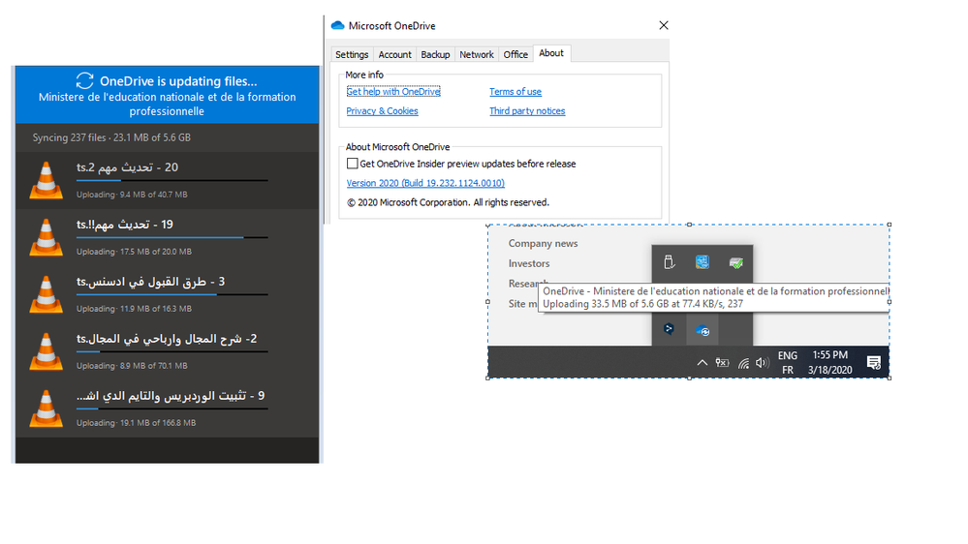968x544 pixels.
Task: Switch to the Office tab
Action: (515, 54)
